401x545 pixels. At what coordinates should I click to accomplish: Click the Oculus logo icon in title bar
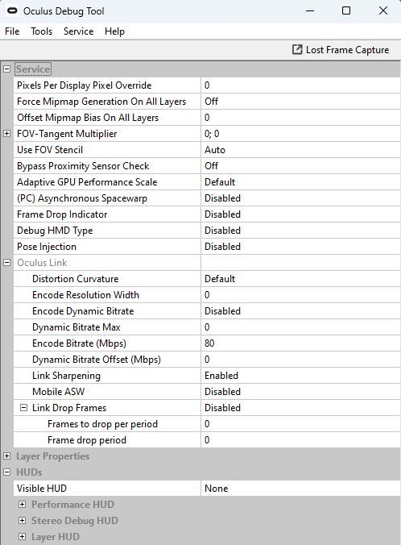pyautogui.click(x=12, y=10)
